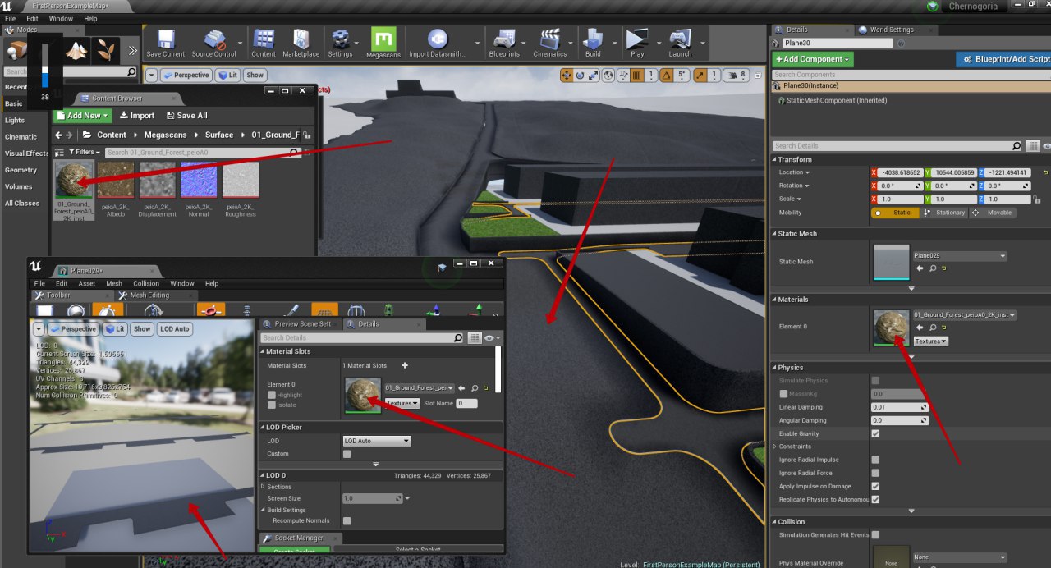Select the translate gizmo icon in viewport toolbar
This screenshot has height=568, width=1051.
point(567,75)
